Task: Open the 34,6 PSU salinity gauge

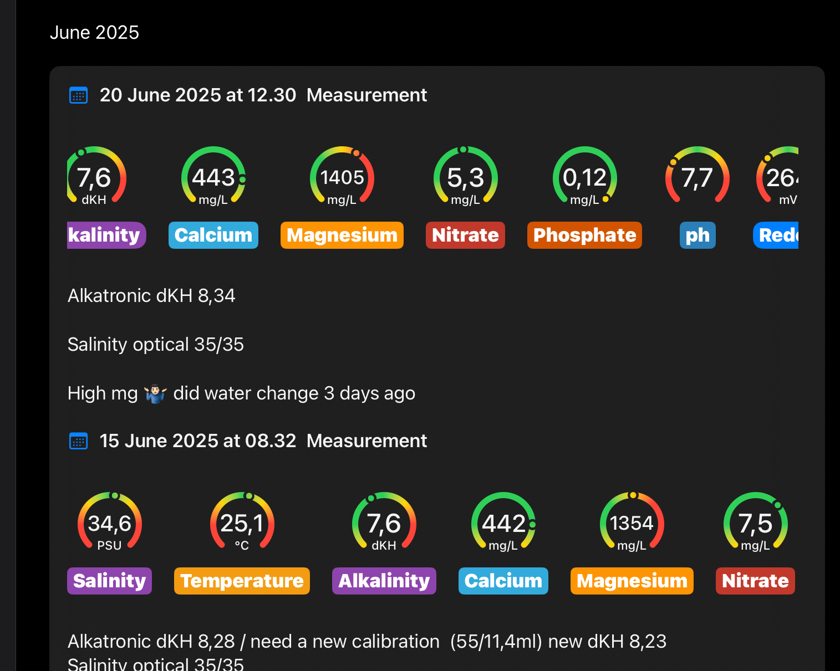Action: pyautogui.click(x=109, y=524)
